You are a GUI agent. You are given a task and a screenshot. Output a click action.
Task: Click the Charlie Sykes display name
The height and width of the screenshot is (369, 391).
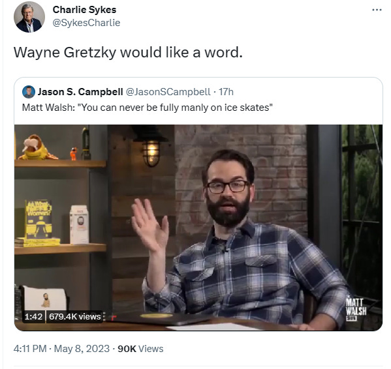tap(84, 10)
